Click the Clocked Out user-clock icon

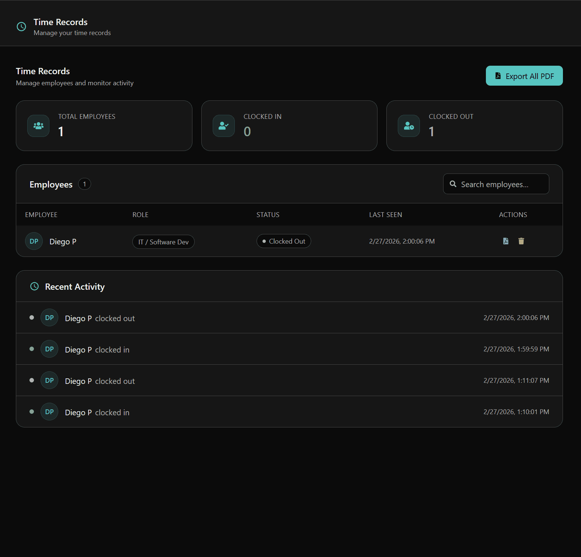pos(408,126)
